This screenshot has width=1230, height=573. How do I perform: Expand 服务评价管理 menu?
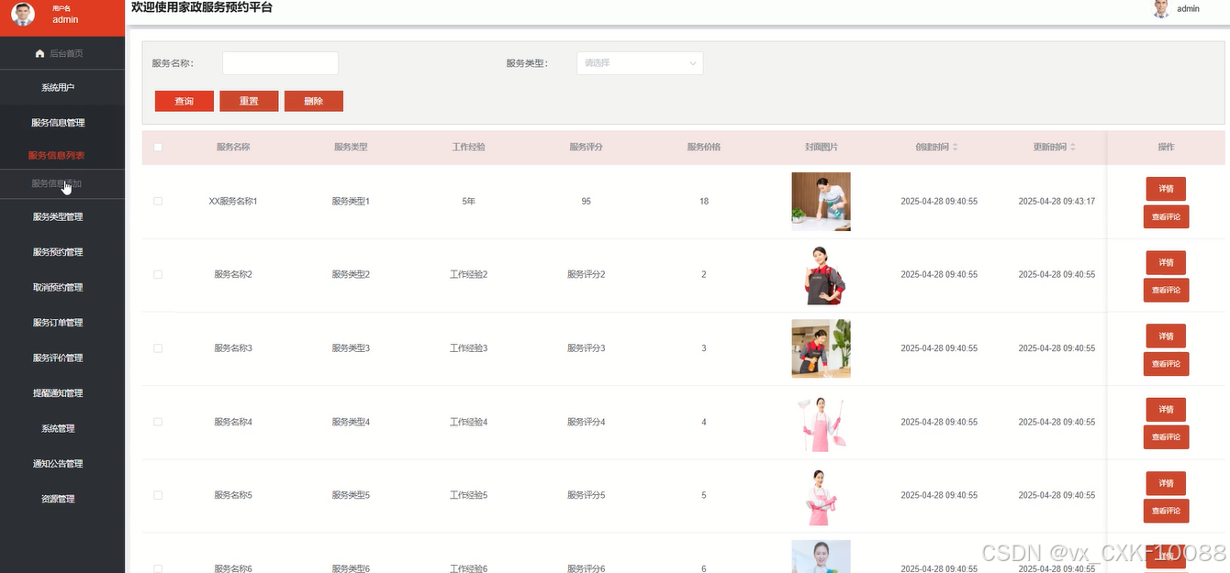coord(58,358)
